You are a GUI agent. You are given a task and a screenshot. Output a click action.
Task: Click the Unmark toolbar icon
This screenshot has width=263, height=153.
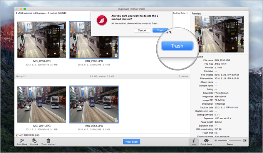34,141
